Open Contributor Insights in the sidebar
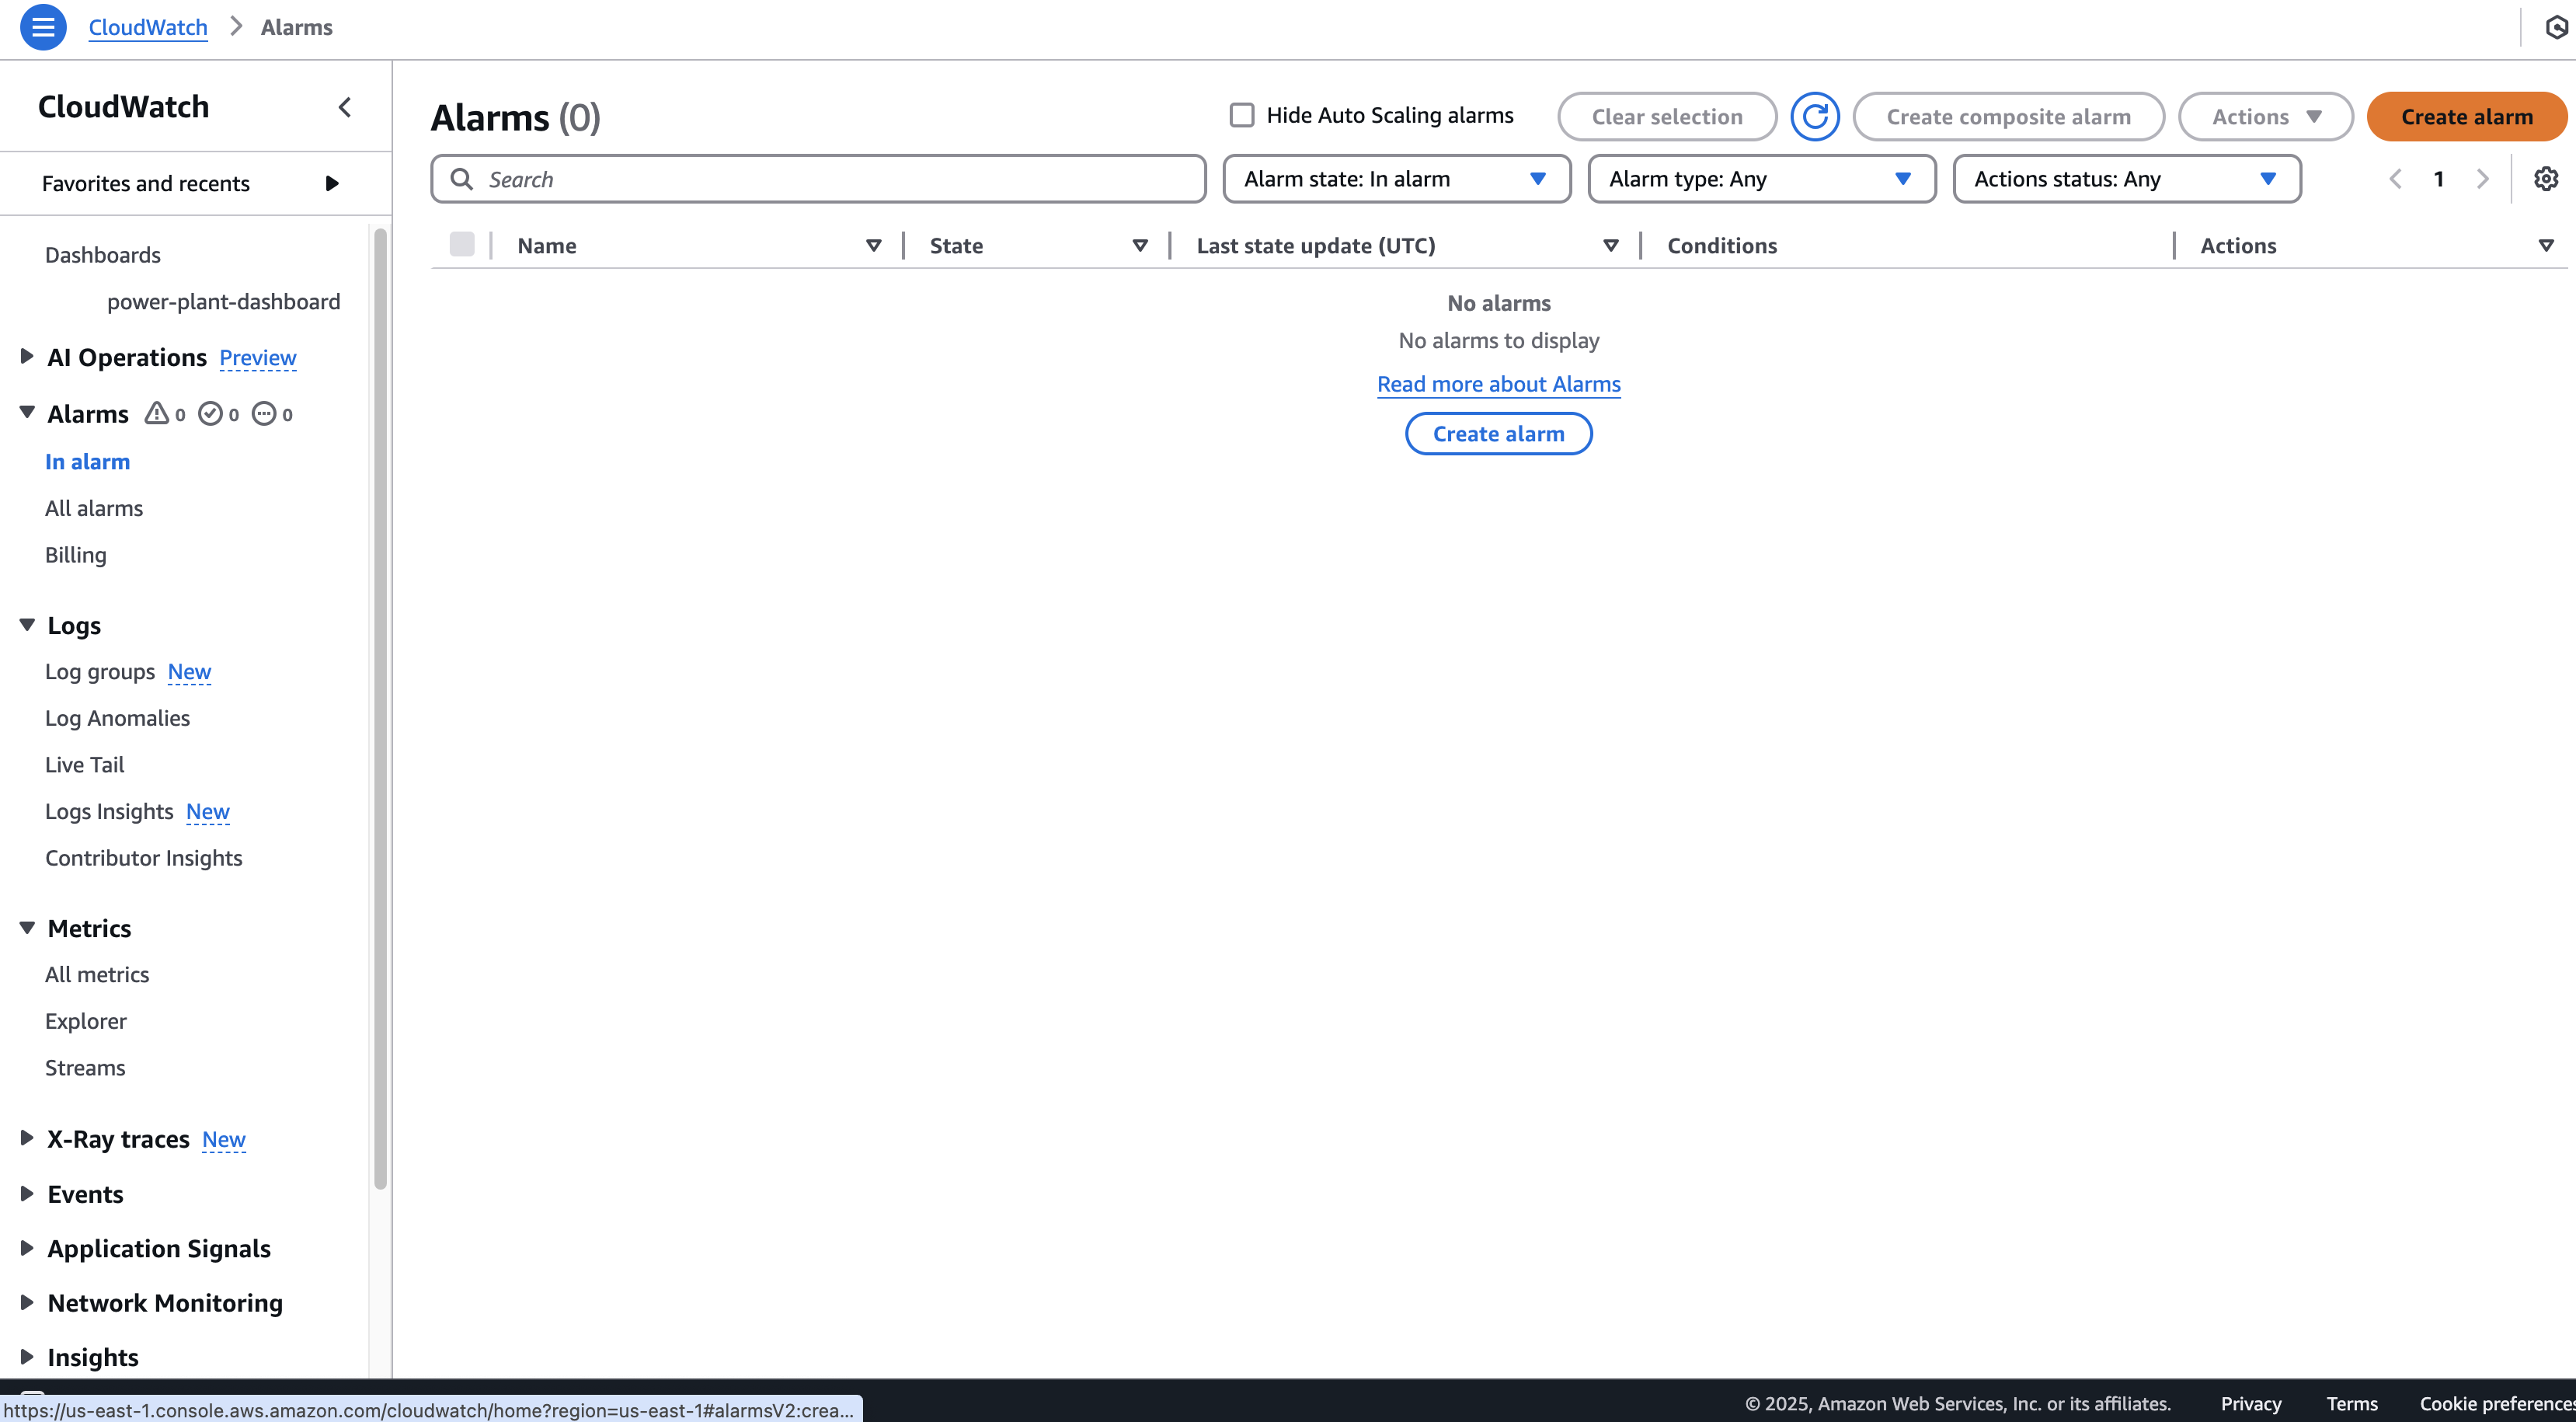Image resolution: width=2576 pixels, height=1422 pixels. point(144,858)
